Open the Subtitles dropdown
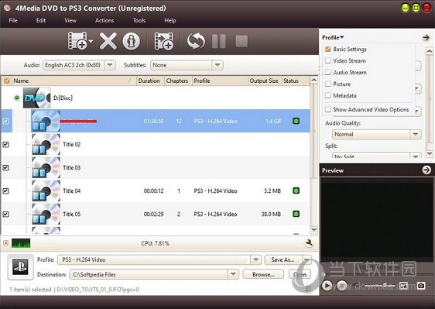This screenshot has height=309, width=435. 217,65
